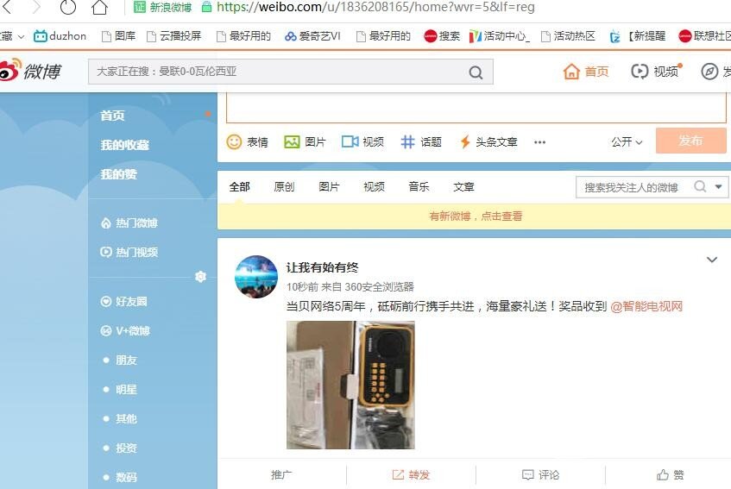Open the 图库 bookmark

[x=118, y=36]
